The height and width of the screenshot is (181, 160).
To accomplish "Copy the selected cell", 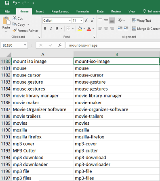I will 19,25.
